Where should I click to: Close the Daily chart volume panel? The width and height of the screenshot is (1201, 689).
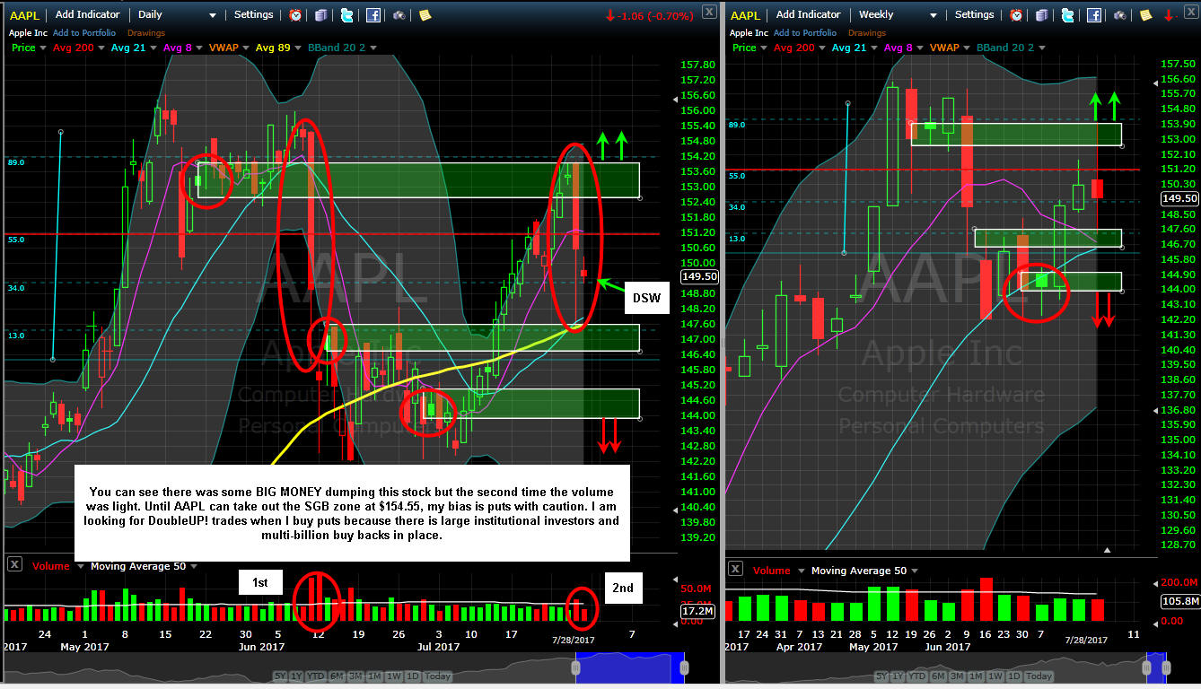click(15, 564)
